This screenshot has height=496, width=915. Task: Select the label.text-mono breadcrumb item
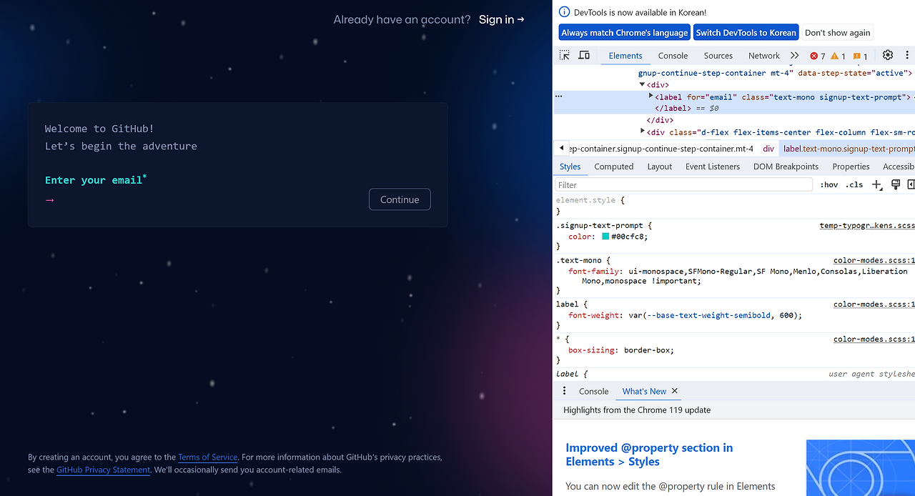tap(849, 149)
